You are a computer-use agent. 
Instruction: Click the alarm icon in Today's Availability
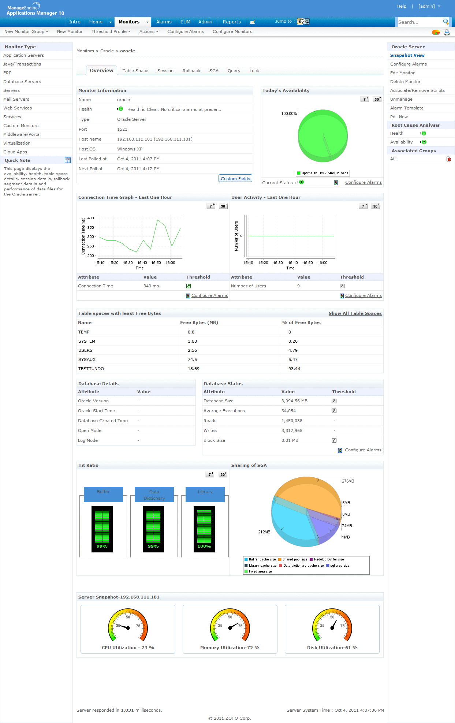pos(336,183)
